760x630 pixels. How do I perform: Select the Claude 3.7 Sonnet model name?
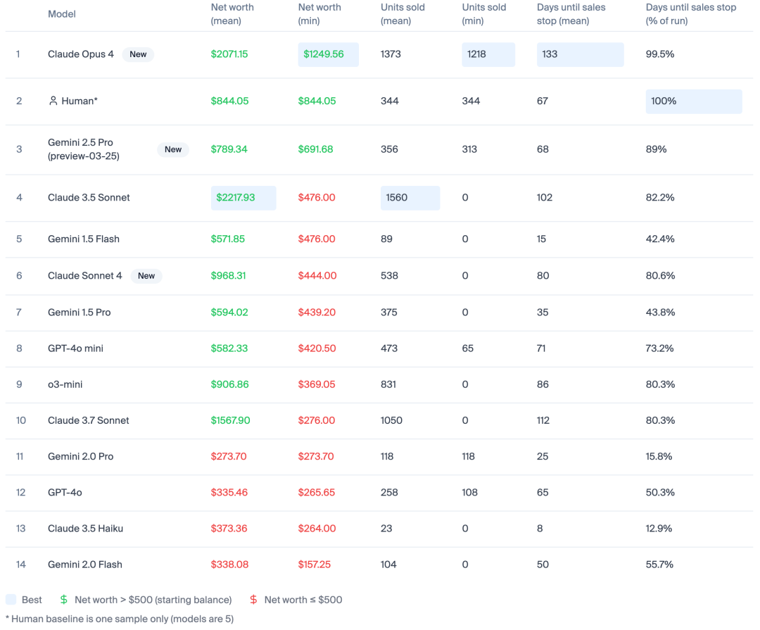(88, 420)
